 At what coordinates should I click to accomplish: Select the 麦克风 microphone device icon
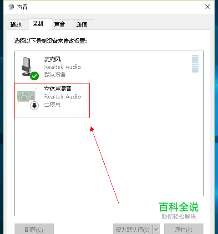pyautogui.click(x=26, y=67)
